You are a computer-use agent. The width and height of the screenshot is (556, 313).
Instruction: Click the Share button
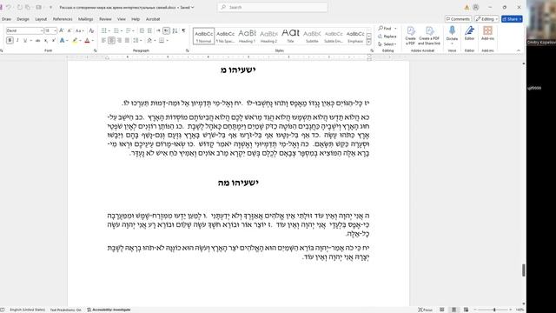click(x=512, y=19)
